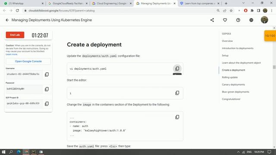Open Windows Start menu
The width and height of the screenshot is (276, 155).
[x=3, y=152]
